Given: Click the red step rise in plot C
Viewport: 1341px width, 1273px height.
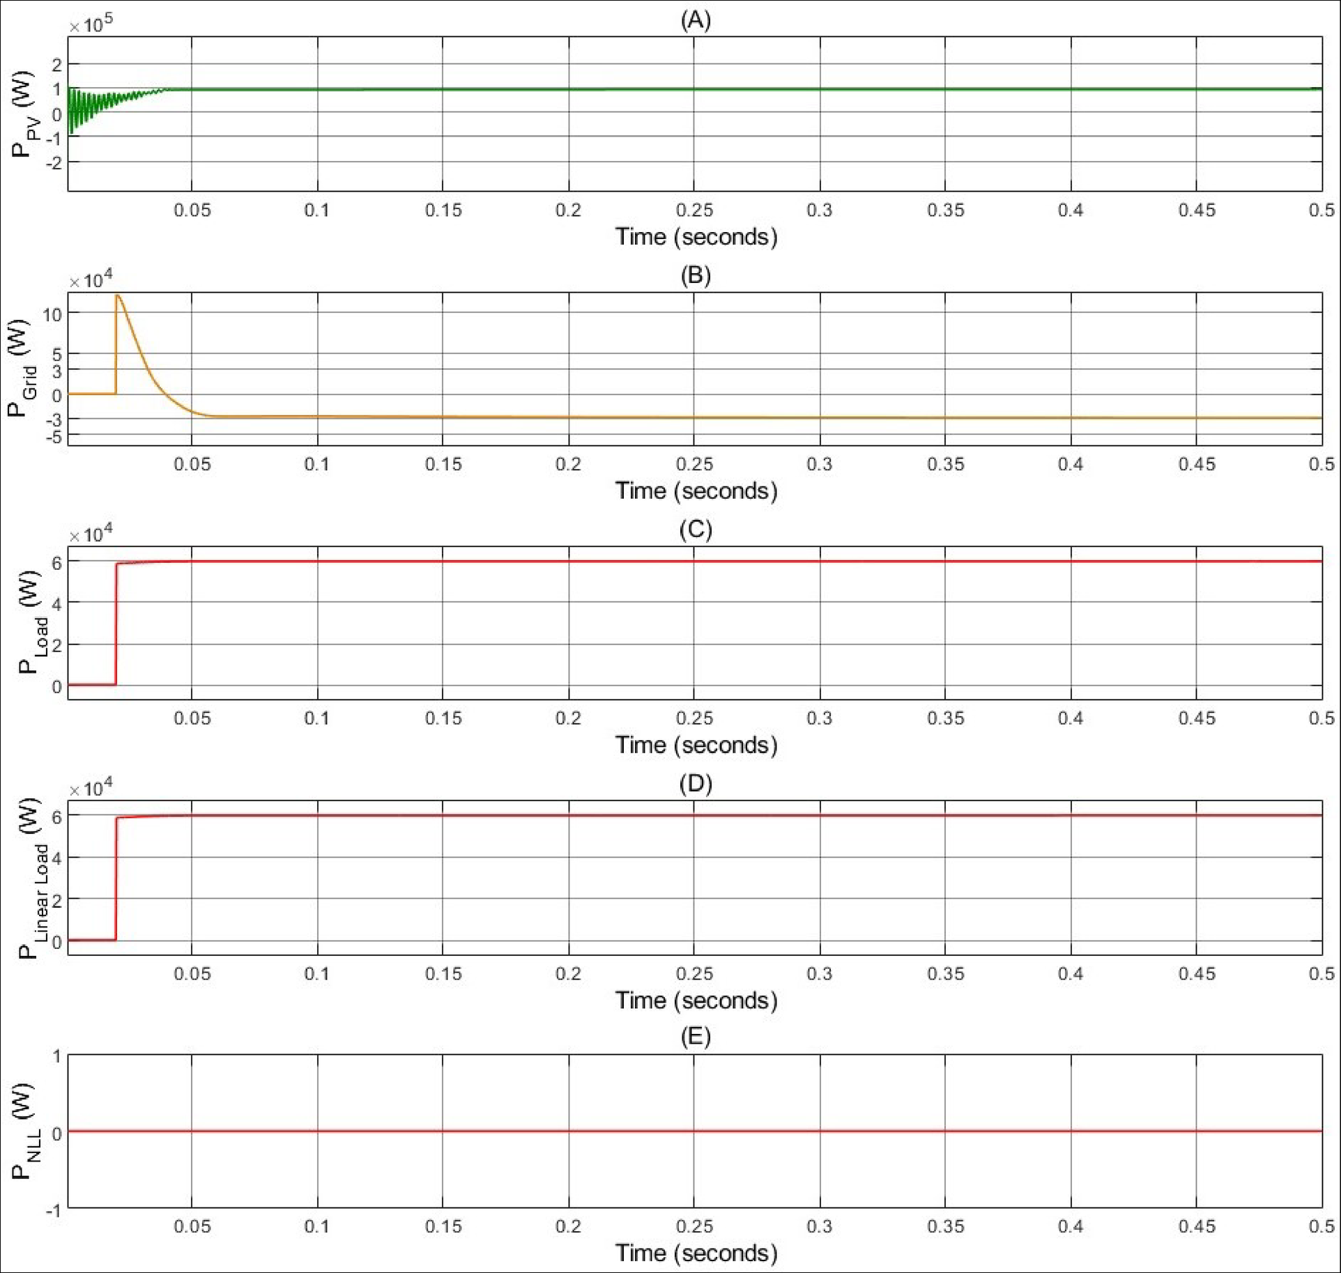Looking at the screenshot, I should [116, 624].
